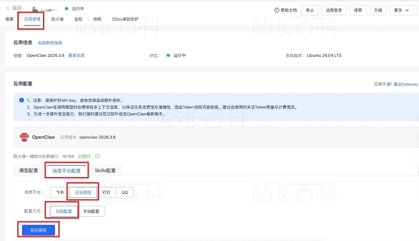This screenshot has width=419, height=241.
Task: Click the 前往授权 button
Action: click(39, 230)
